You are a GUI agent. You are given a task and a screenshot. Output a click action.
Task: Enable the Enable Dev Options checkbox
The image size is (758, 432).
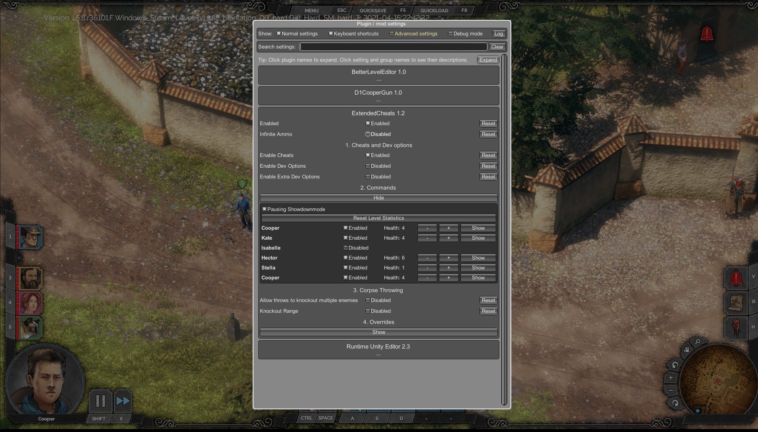pos(368,166)
